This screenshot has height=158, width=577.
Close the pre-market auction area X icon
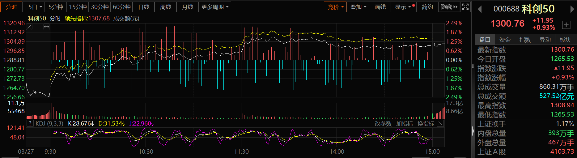point(29,27)
